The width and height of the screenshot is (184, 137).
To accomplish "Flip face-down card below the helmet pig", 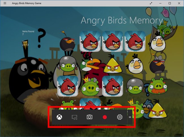I will (x=68, y=86).
